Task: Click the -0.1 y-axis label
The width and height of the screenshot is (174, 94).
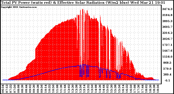Action: pos(167,80)
